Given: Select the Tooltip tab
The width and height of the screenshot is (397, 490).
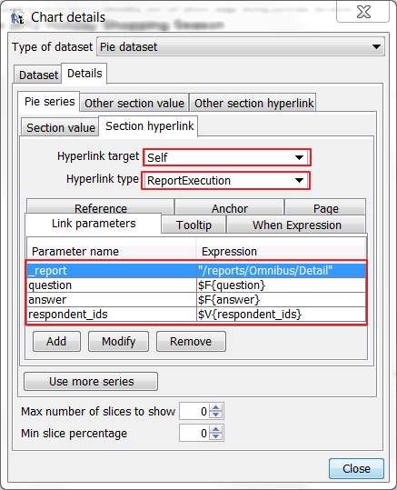Looking at the screenshot, I should [194, 225].
